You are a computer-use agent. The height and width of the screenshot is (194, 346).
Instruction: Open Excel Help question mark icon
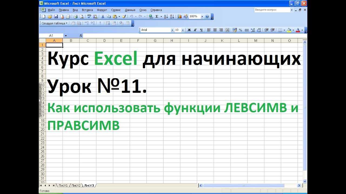tap(207, 16)
